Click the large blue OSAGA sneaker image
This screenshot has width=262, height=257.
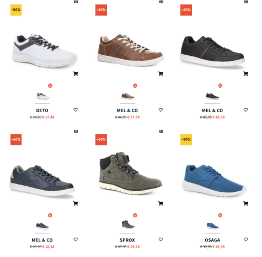pyautogui.click(x=214, y=181)
